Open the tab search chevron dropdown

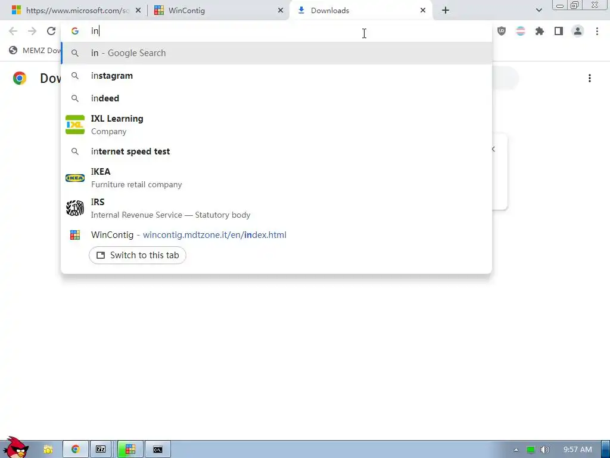[x=539, y=11]
